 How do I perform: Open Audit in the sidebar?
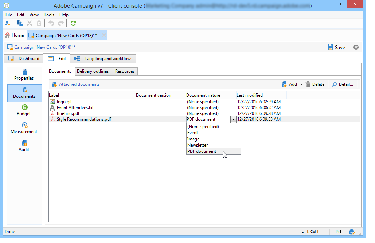tap(24, 146)
